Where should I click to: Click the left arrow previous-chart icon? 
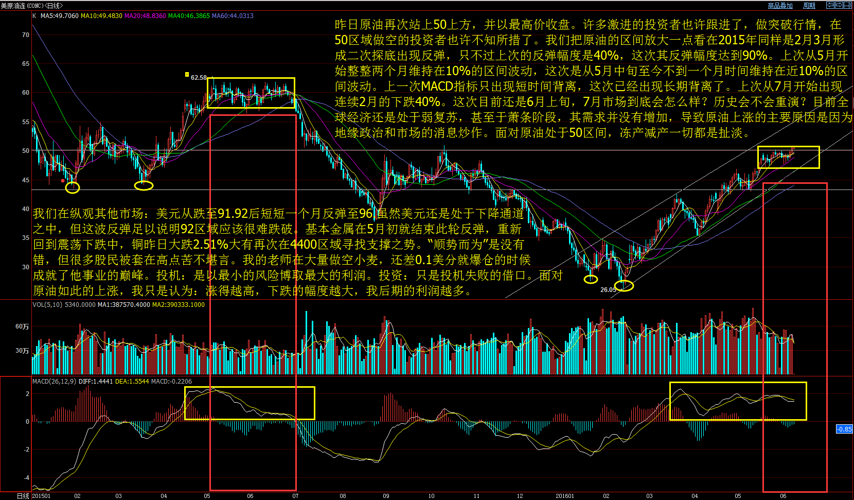tap(830, 5)
